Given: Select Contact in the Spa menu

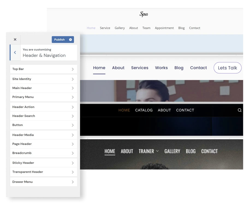Looking at the screenshot, I should pyautogui.click(x=194, y=28).
